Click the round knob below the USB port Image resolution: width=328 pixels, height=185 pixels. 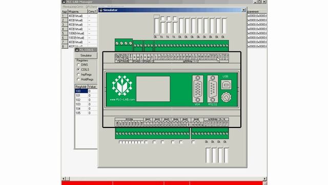[226, 97]
